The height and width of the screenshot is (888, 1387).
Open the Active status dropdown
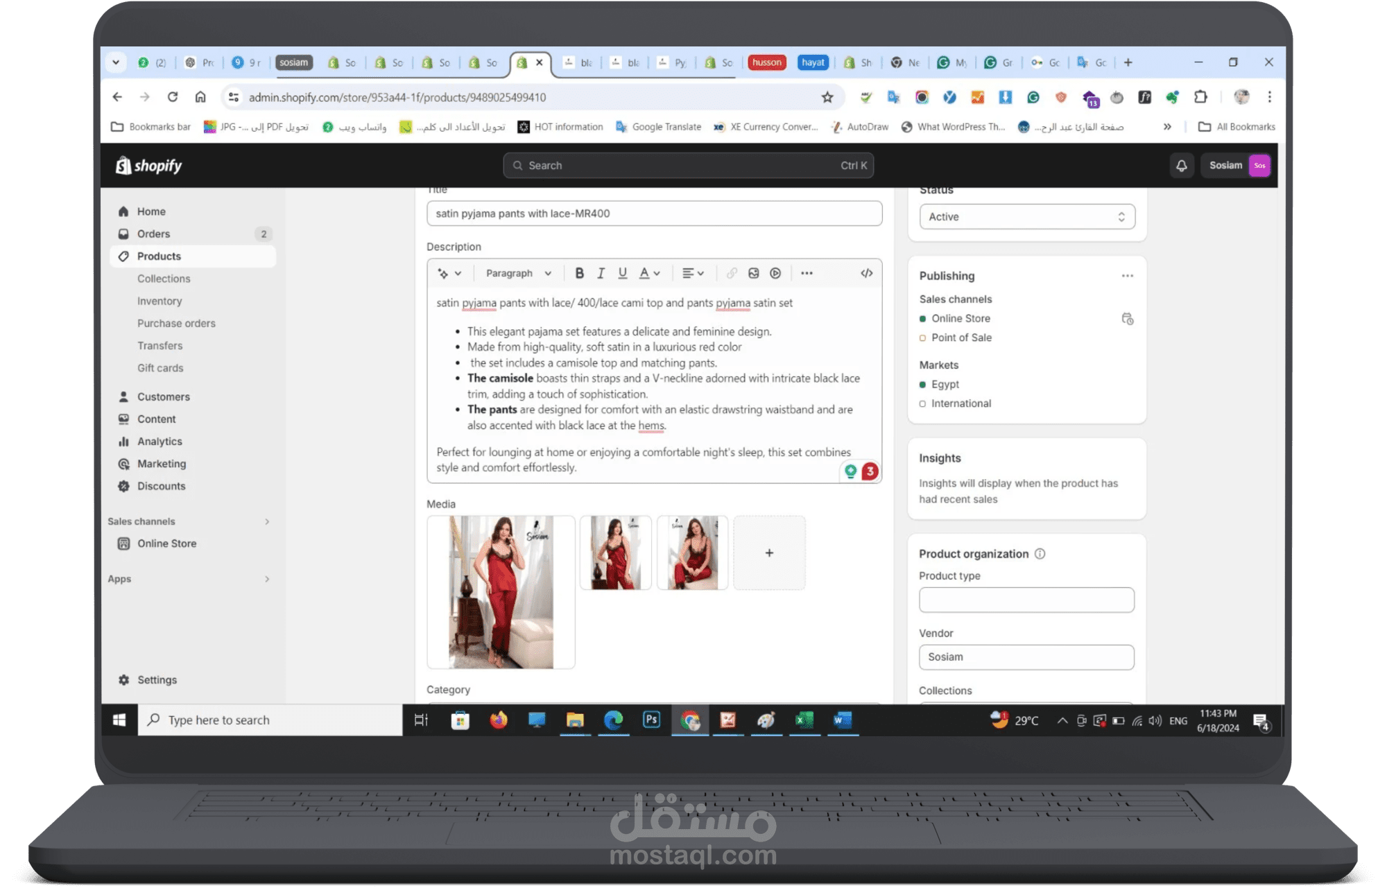1026,217
